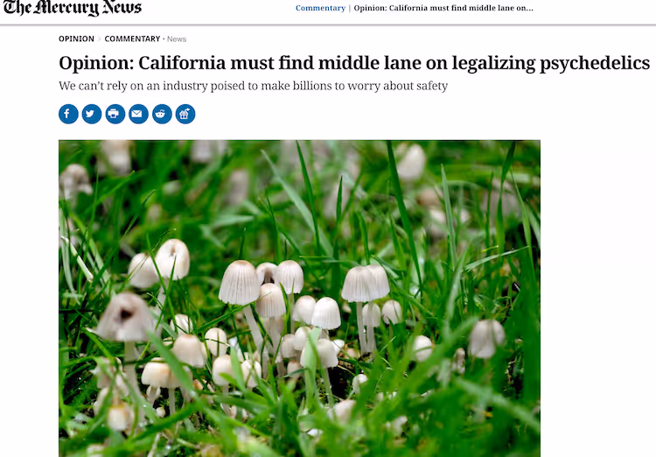Click the main headline about legalizing psychedelics

pyautogui.click(x=354, y=63)
